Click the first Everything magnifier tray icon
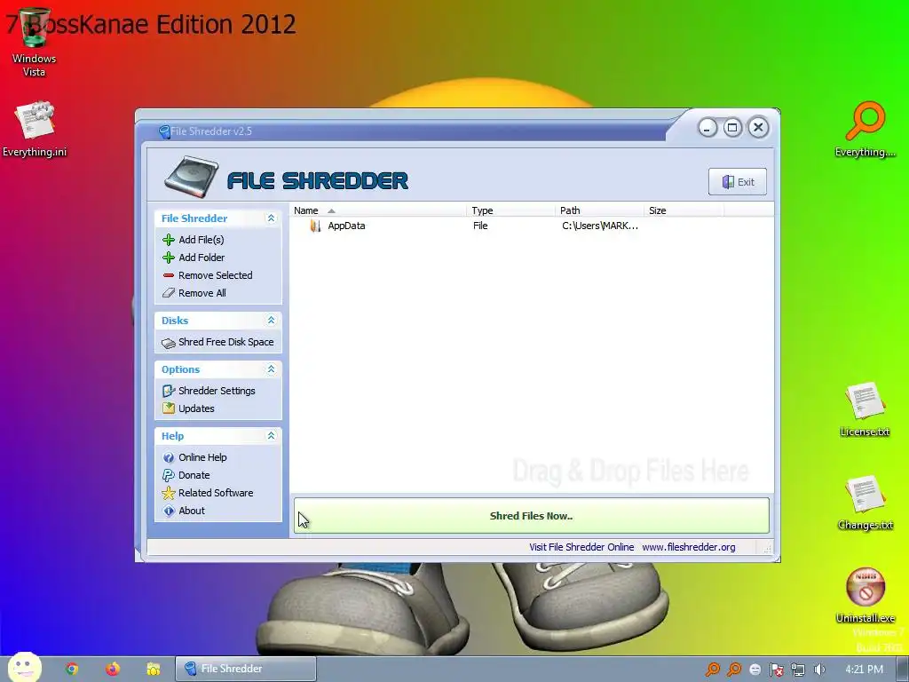 (713, 670)
